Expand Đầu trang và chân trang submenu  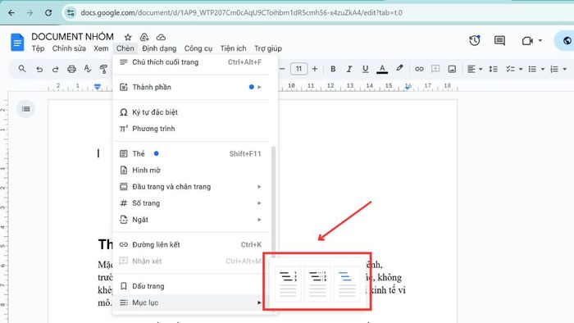coord(191,187)
